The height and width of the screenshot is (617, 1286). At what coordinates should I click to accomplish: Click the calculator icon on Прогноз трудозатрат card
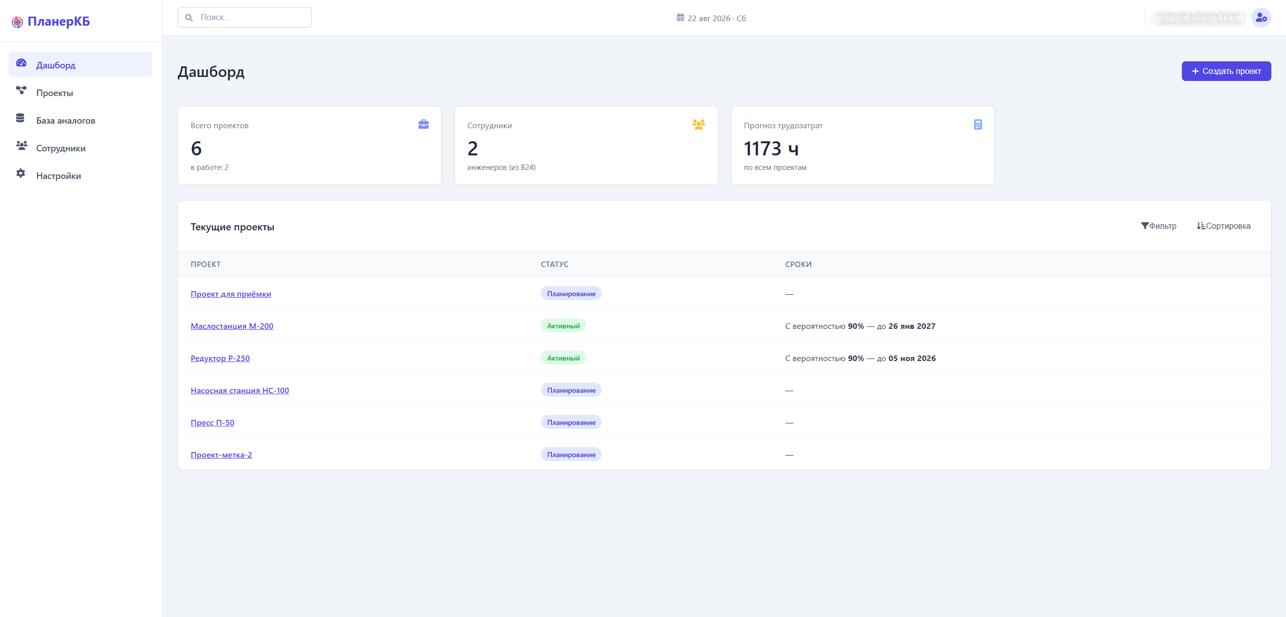click(978, 124)
